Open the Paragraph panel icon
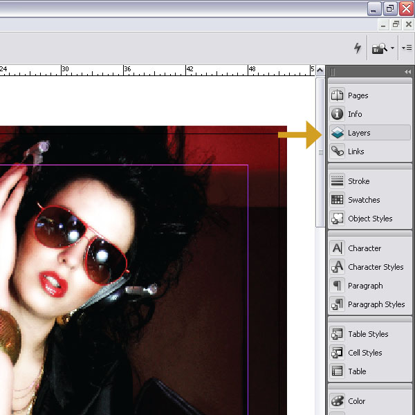415x415 pixels. [x=338, y=285]
